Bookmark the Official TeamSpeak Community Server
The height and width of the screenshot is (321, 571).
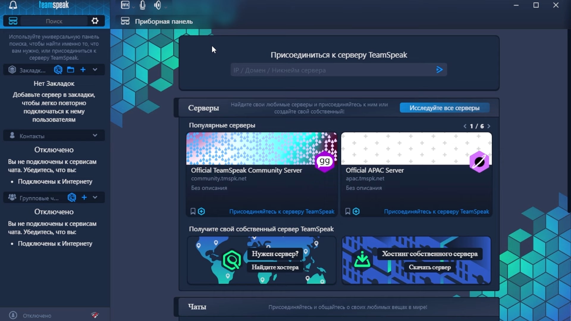193,211
